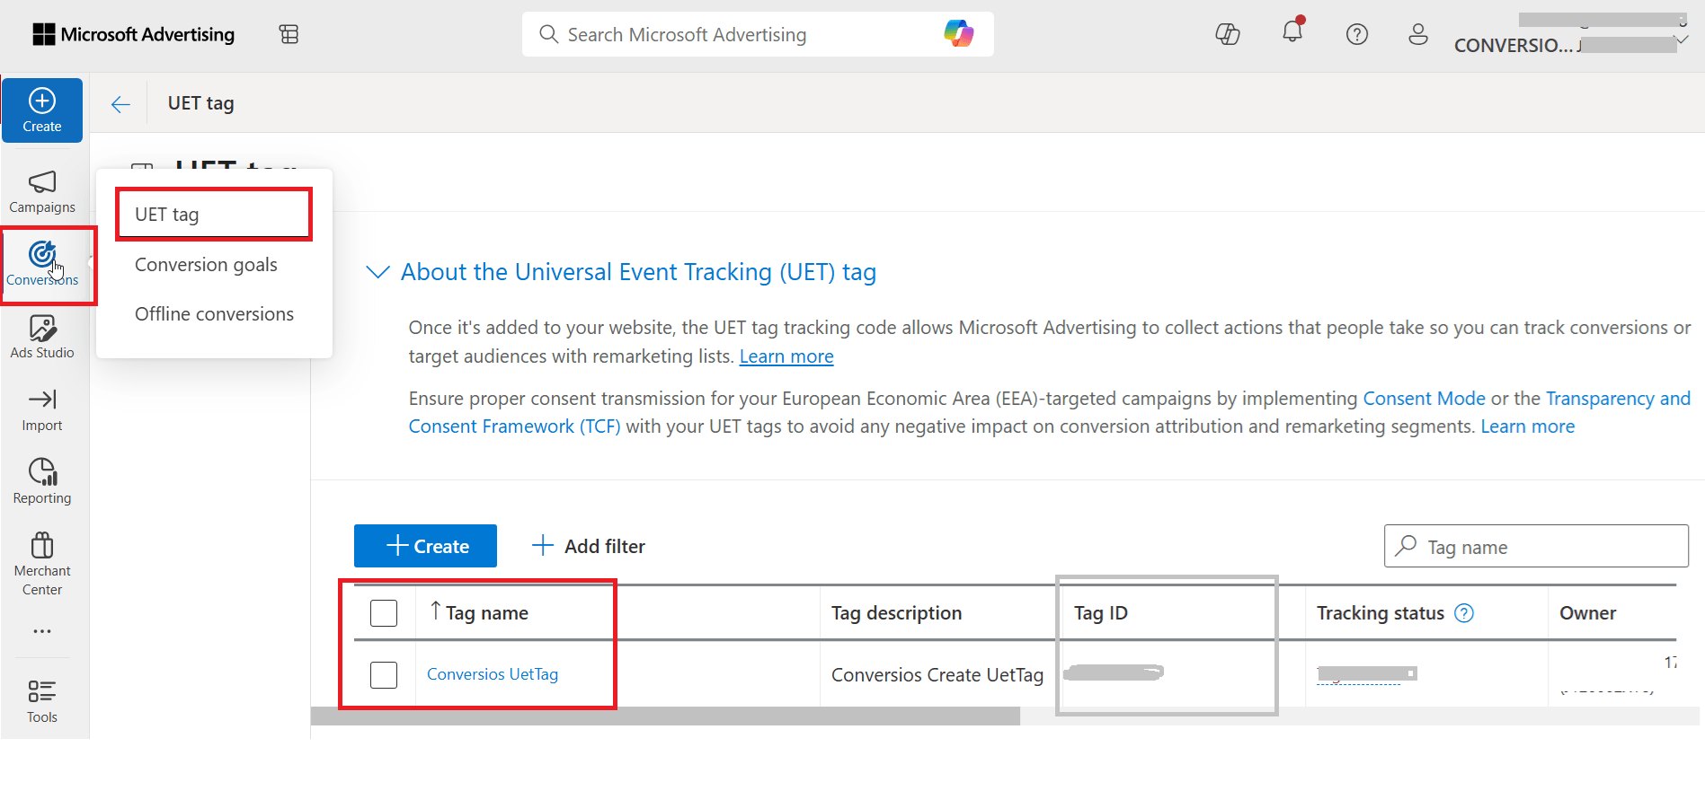Open the Conversions sidebar item
1705x791 pixels.
(42, 265)
